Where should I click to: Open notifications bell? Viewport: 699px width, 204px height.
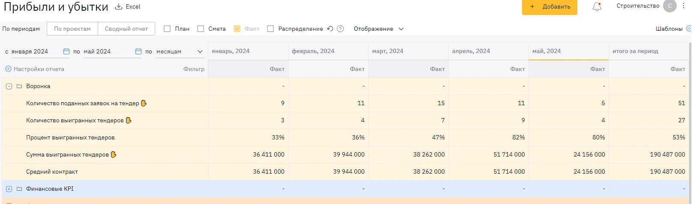597,7
